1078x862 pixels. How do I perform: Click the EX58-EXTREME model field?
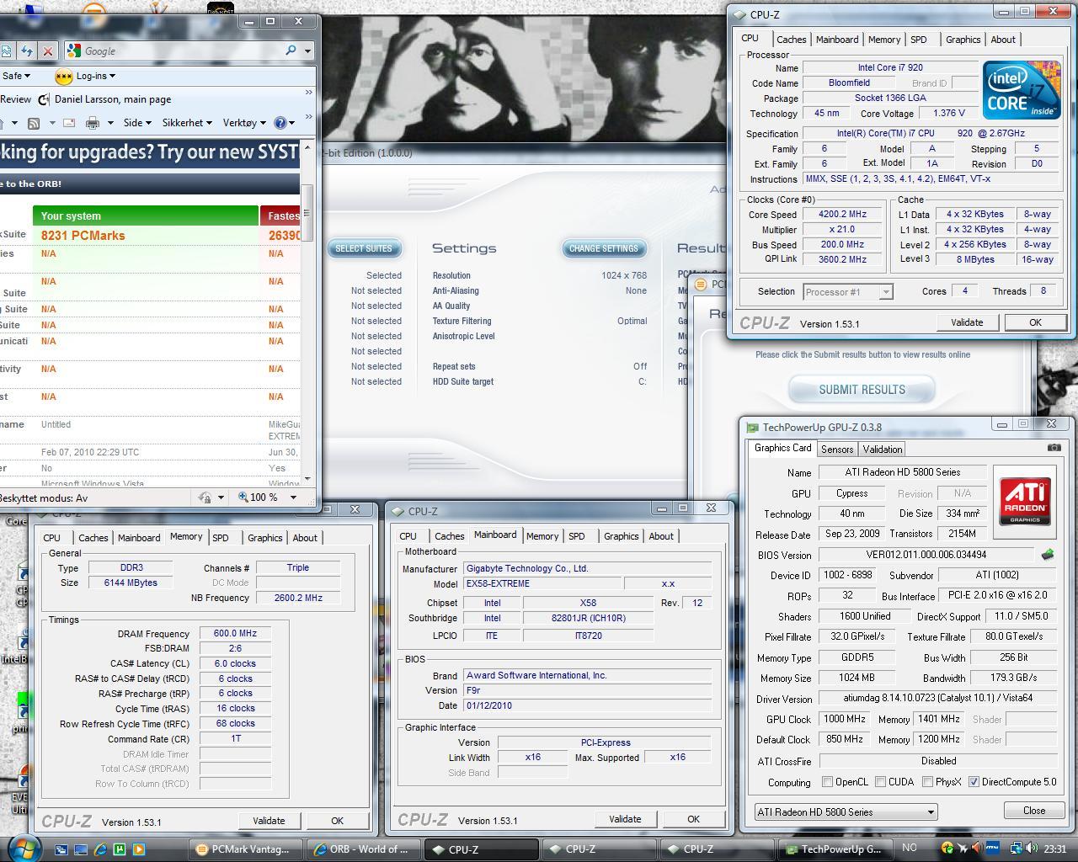click(542, 583)
